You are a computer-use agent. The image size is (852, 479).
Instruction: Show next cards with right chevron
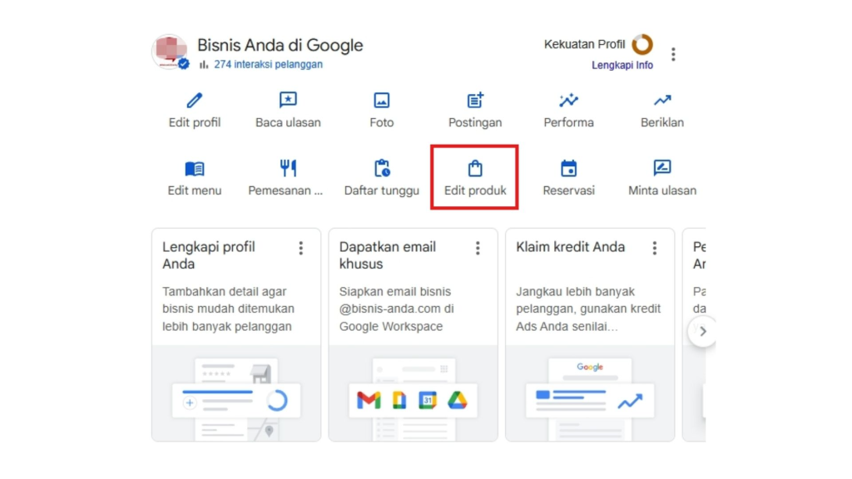point(702,331)
